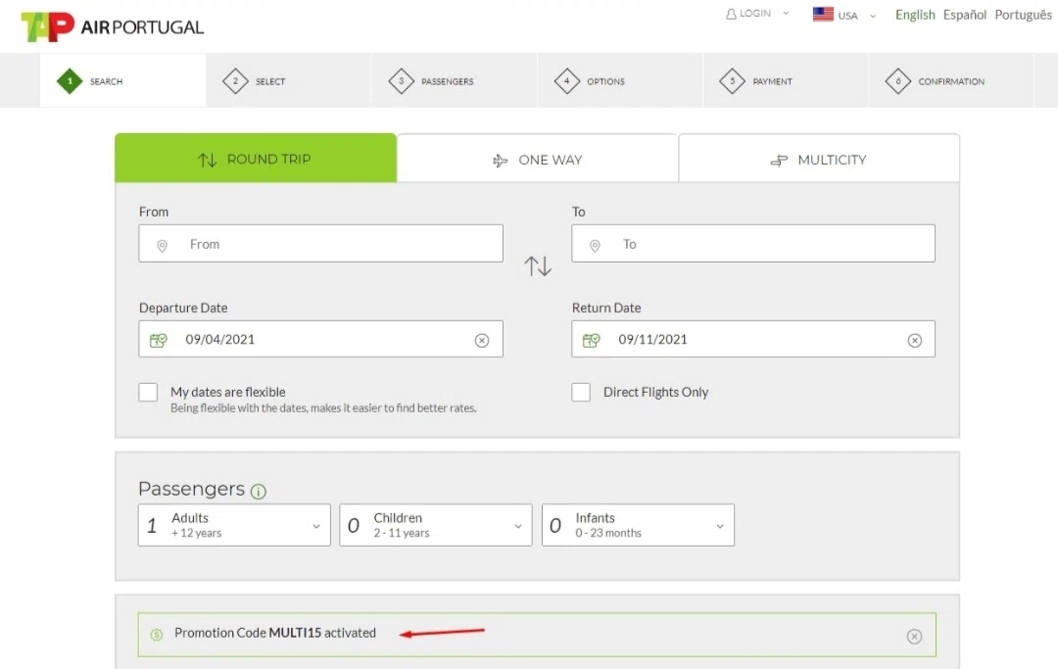Switch language to Español
This screenshot has width=1058, height=669.
click(964, 15)
